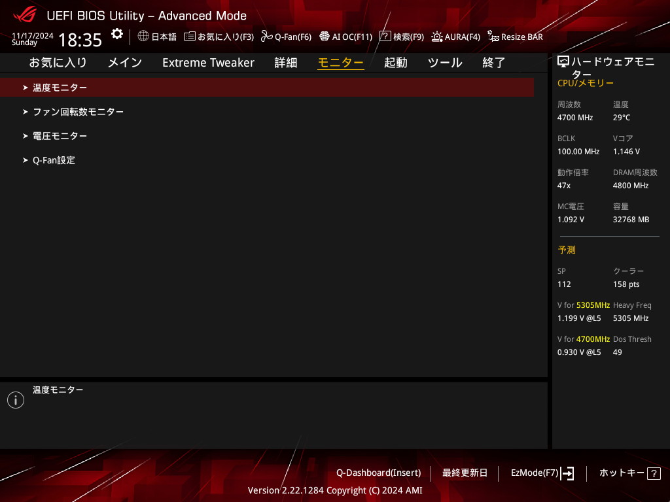The image size is (670, 502).
Task: Open the 終了 tab
Action: (494, 63)
